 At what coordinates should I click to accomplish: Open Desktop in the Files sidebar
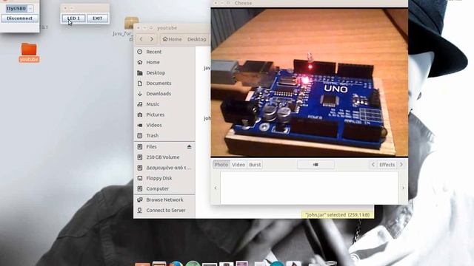(x=164, y=72)
